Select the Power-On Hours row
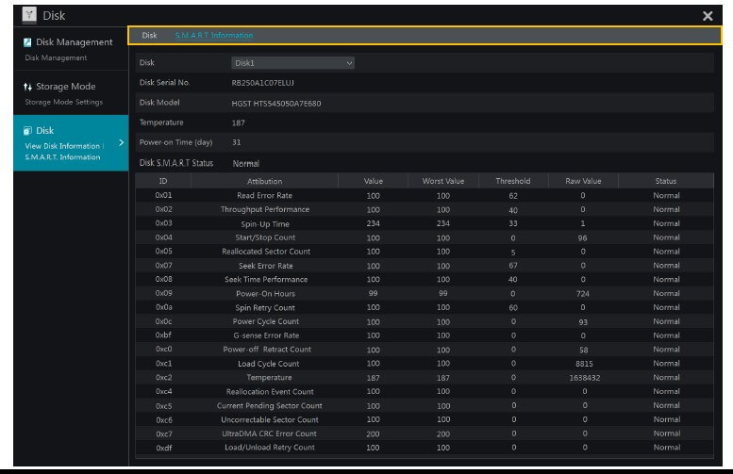This screenshot has width=733, height=474. [425, 294]
